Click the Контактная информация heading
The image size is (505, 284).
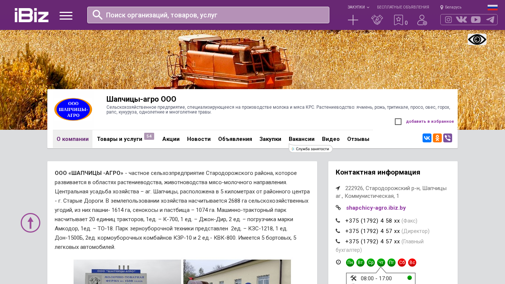click(378, 172)
